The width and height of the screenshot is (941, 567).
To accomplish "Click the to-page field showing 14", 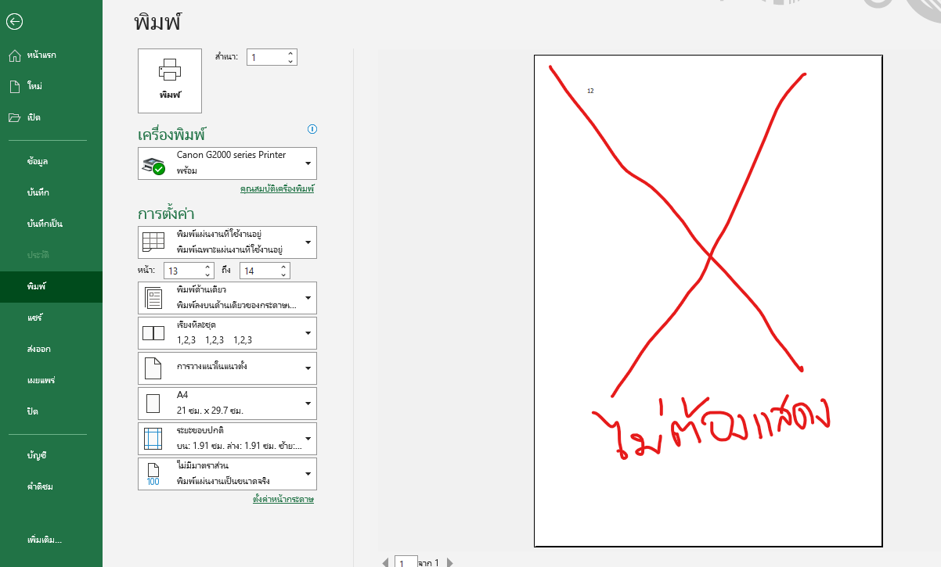I will tap(259, 271).
